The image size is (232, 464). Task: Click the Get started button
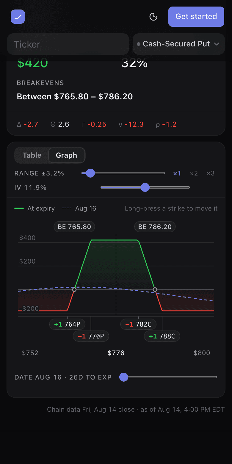(196, 17)
